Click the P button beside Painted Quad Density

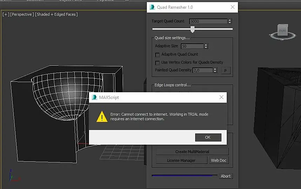tap(226, 71)
